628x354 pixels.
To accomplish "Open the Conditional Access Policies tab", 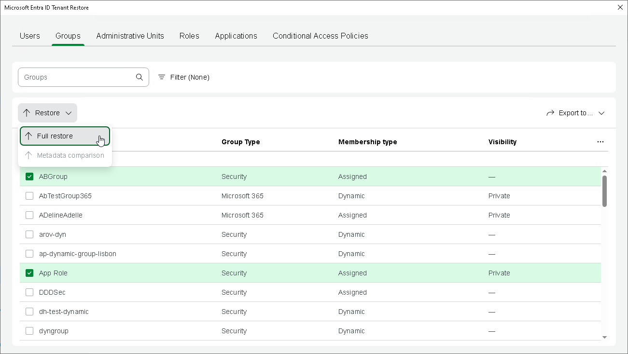I will coord(320,36).
